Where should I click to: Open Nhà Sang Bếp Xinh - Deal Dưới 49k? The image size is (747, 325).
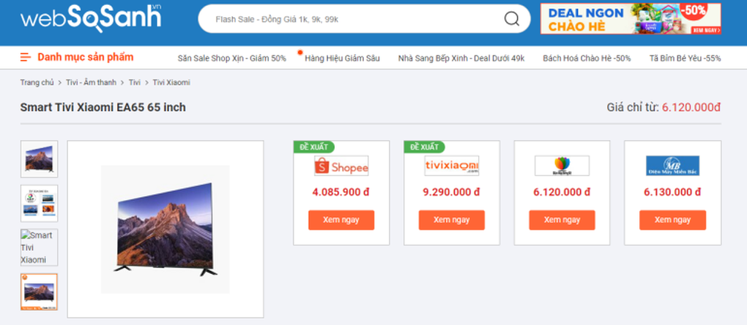pyautogui.click(x=461, y=58)
